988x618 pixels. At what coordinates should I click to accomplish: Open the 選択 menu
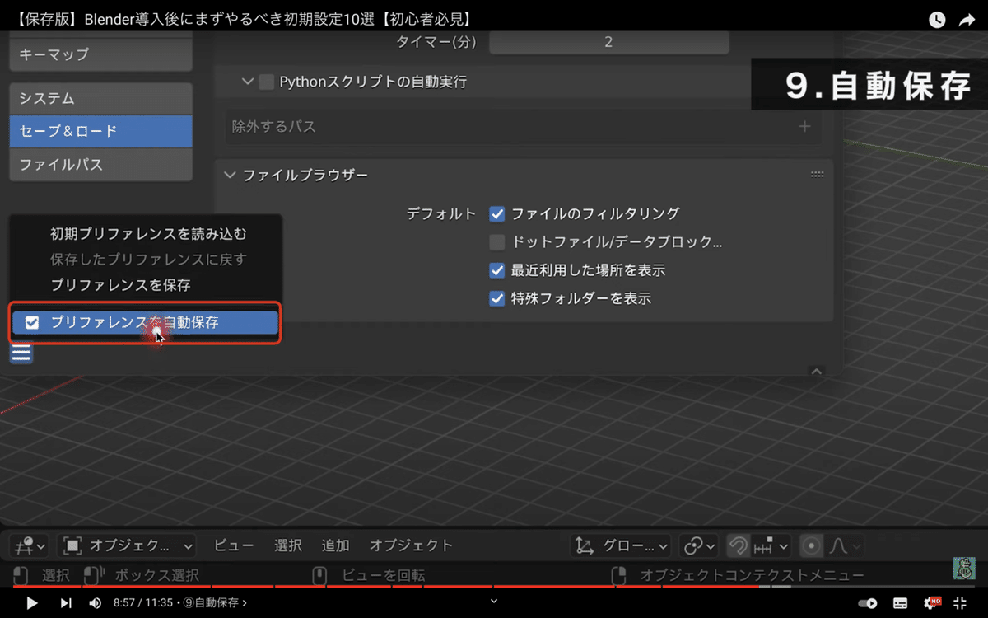point(288,545)
